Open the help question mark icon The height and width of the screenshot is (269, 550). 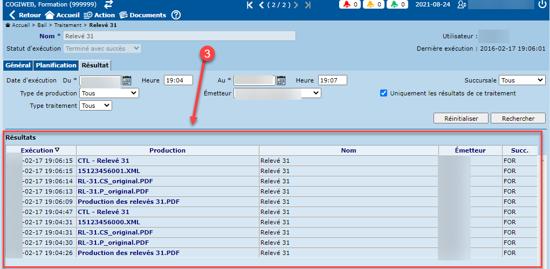click(176, 15)
